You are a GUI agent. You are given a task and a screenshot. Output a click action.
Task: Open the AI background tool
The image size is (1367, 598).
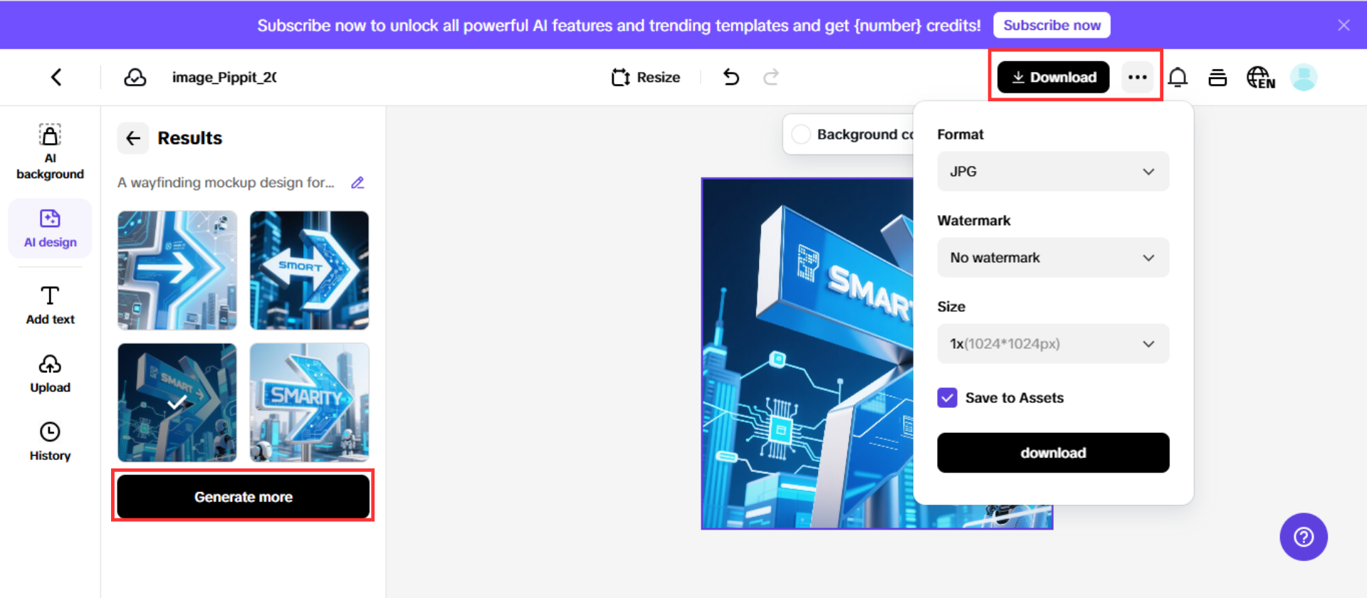[50, 151]
